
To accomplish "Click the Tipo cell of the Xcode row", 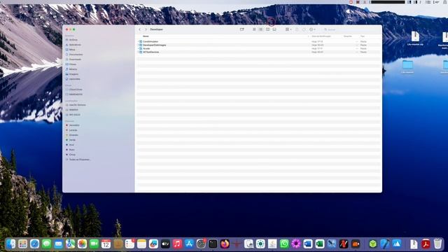I will 363,48.
